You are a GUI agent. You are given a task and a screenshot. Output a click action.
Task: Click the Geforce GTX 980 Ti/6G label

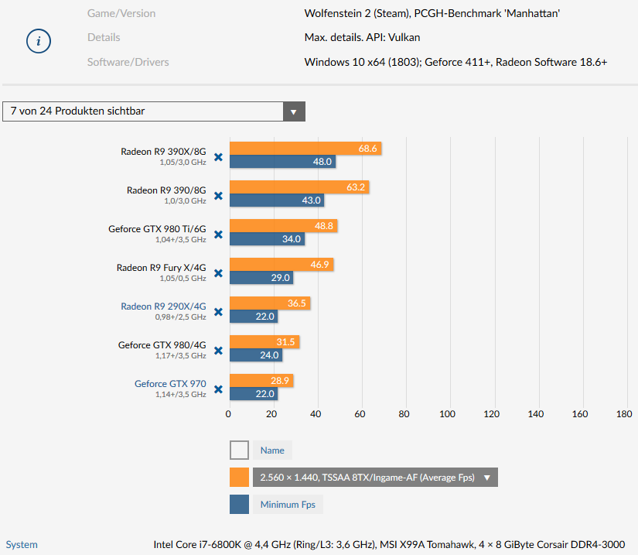tap(157, 229)
